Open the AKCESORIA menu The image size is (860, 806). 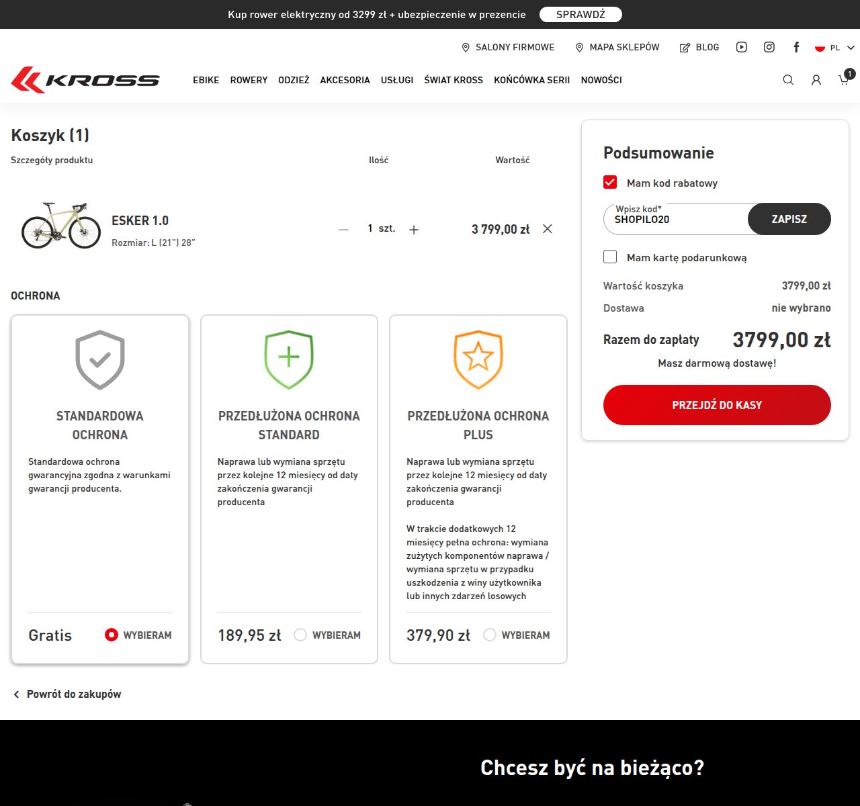pyautogui.click(x=345, y=80)
